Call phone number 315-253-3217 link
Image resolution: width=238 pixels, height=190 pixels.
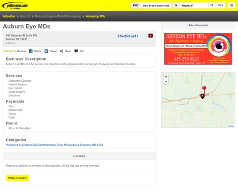tap(128, 36)
